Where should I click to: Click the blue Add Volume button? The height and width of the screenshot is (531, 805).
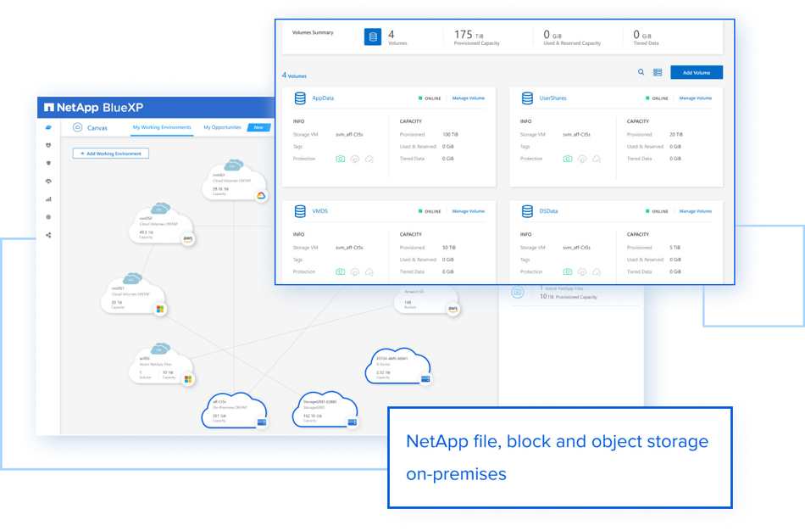point(697,72)
